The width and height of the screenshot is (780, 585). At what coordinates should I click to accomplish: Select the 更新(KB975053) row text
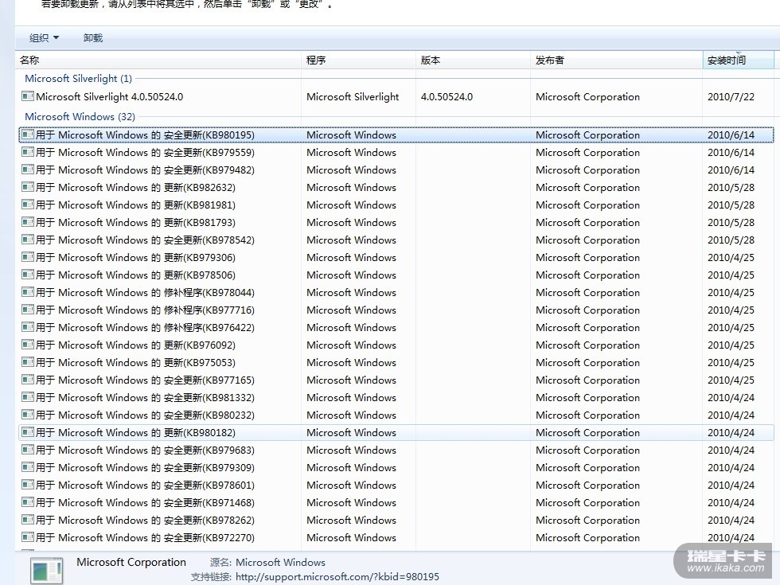pos(136,363)
